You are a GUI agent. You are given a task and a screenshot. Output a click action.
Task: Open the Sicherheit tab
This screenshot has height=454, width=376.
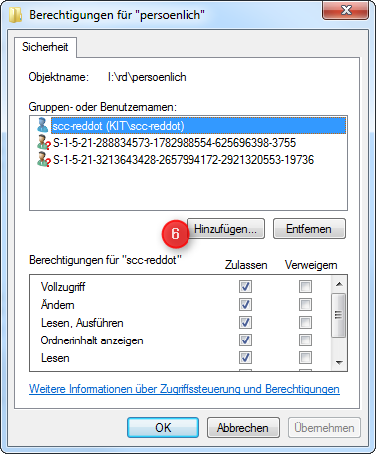pos(45,47)
